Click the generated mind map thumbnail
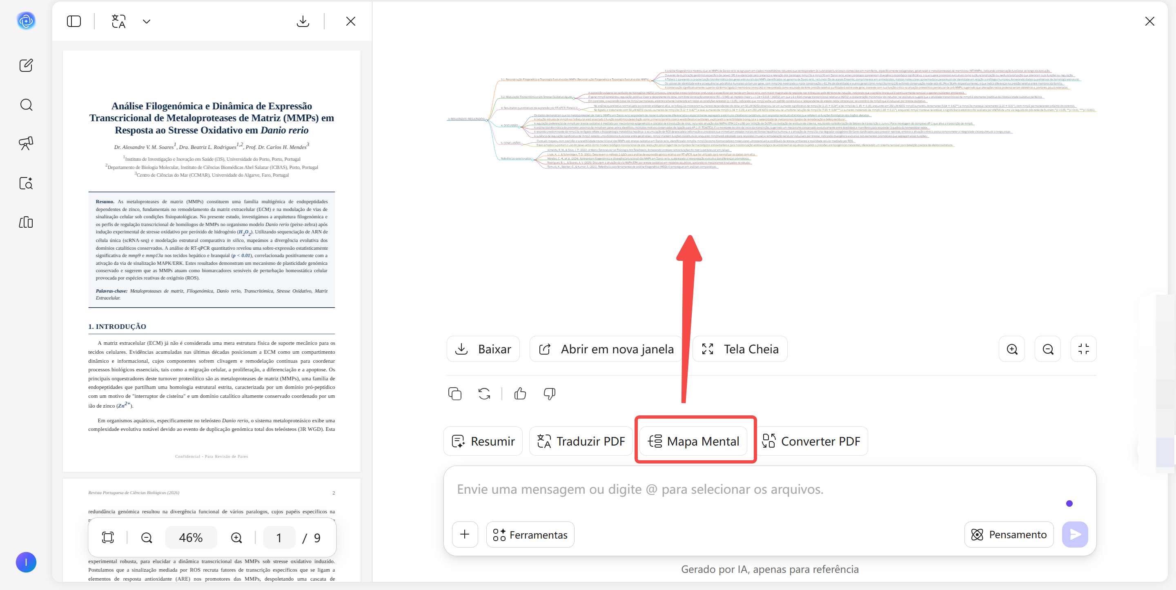The width and height of the screenshot is (1176, 590). (771, 120)
